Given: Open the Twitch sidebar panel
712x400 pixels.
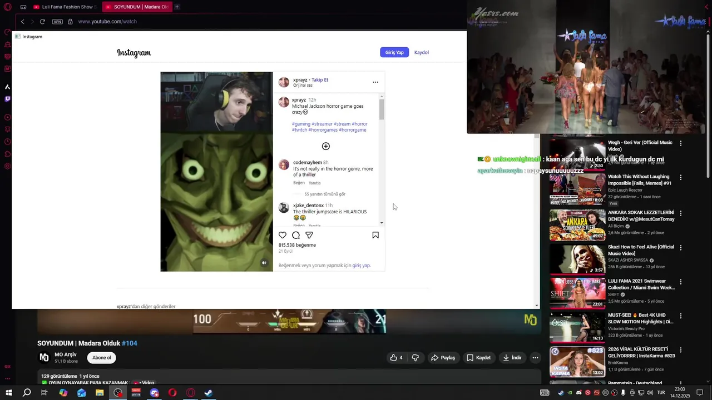Looking at the screenshot, I should click(x=7, y=99).
